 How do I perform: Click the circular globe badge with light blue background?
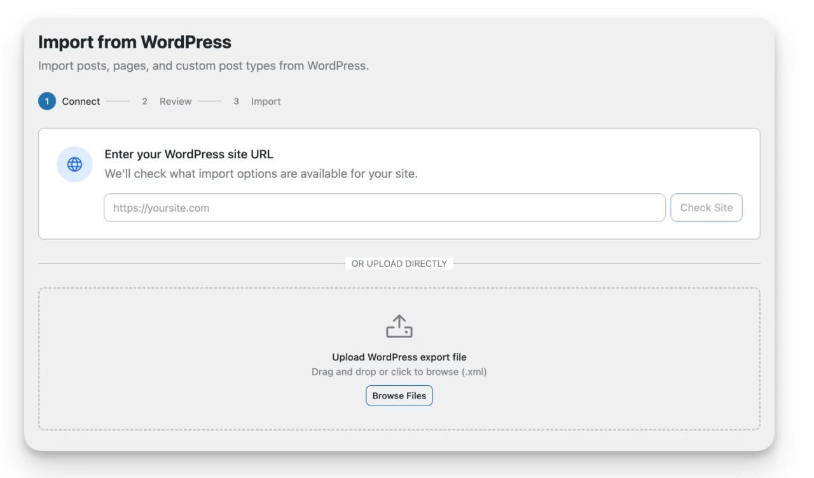74,163
